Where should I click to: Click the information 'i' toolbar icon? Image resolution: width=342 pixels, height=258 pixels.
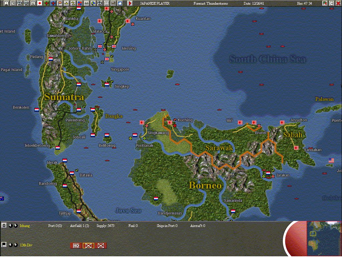(x=33, y=3)
